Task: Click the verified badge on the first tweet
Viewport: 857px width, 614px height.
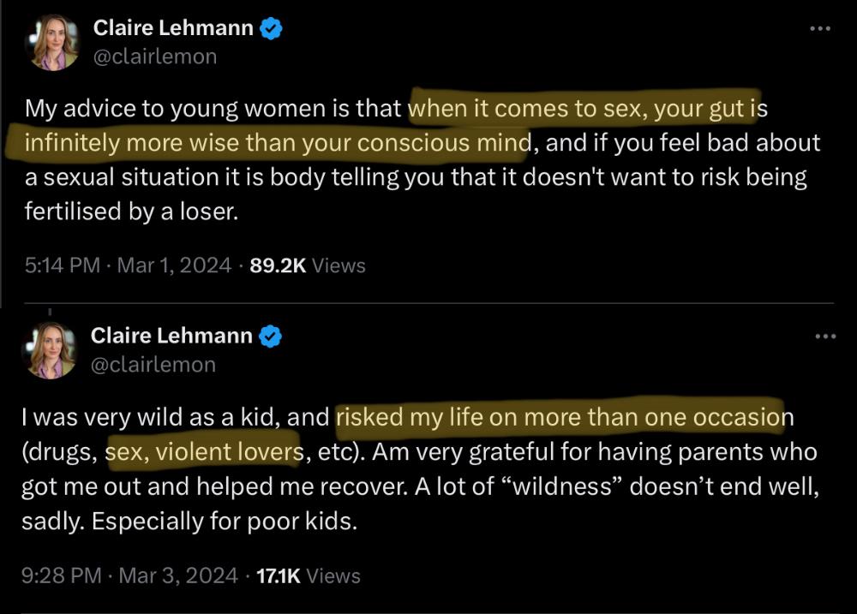Action: 272,28
